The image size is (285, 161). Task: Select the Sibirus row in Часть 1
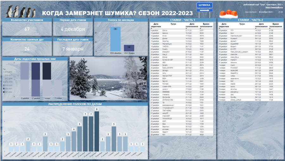coord(181,30)
